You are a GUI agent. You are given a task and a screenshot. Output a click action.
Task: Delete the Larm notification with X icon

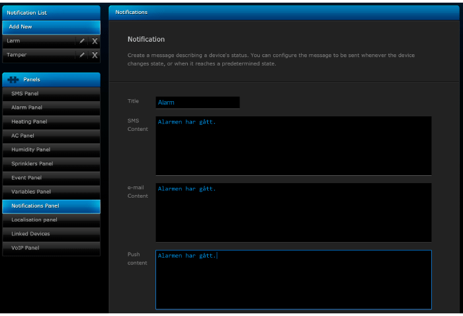coord(95,41)
